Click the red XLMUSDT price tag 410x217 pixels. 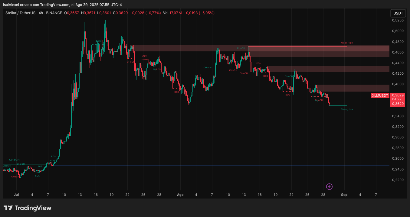coord(380,96)
